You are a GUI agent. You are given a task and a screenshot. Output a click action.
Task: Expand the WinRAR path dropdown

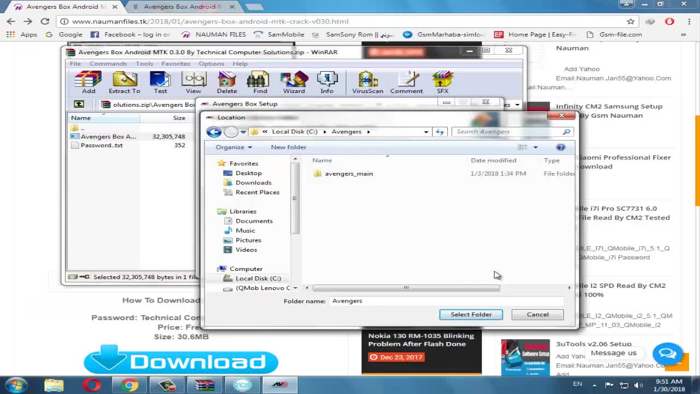click(x=517, y=105)
